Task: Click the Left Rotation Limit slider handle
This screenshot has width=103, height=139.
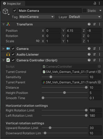Action: click(x=86, y=115)
